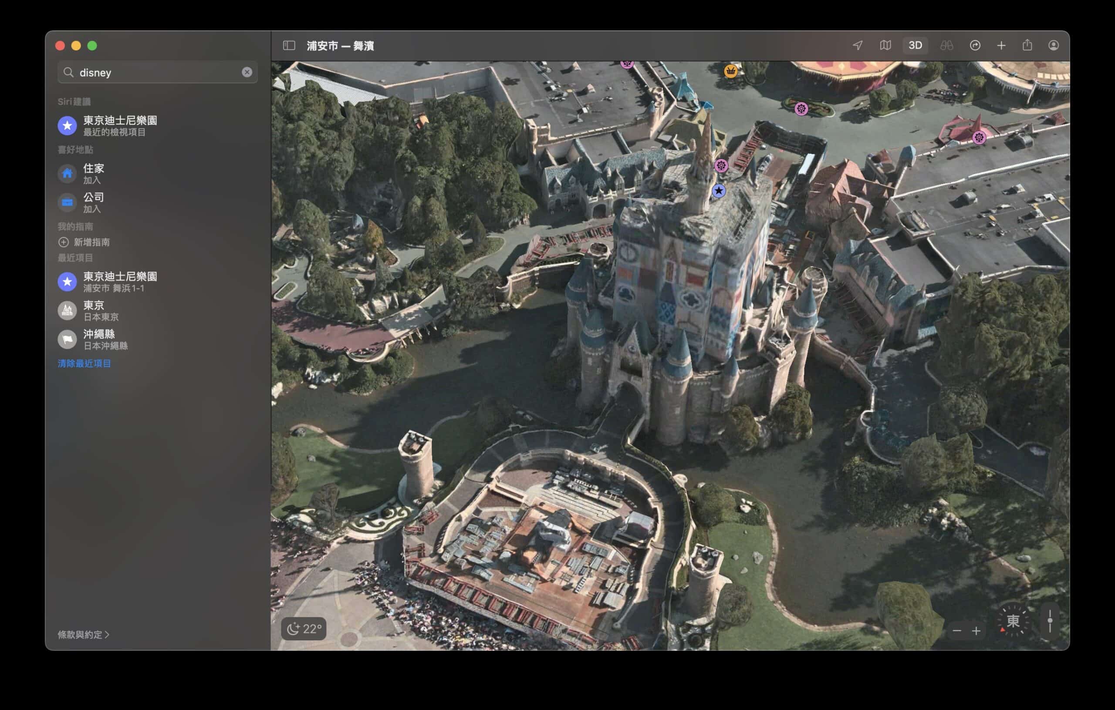Clear the disney search text
This screenshot has height=710, width=1115.
[x=247, y=72]
